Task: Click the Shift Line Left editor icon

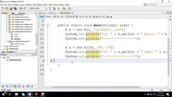Action: coord(94,17)
